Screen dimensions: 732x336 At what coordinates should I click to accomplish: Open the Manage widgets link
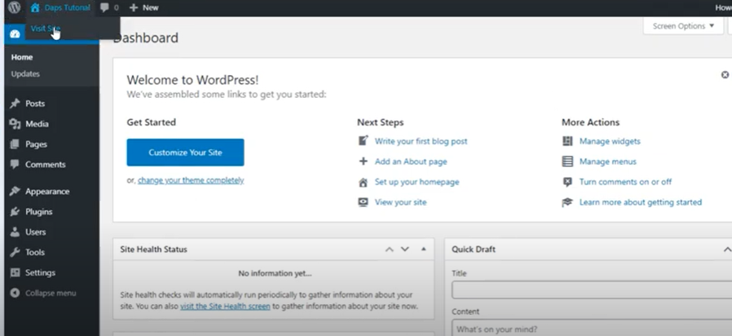[610, 141]
